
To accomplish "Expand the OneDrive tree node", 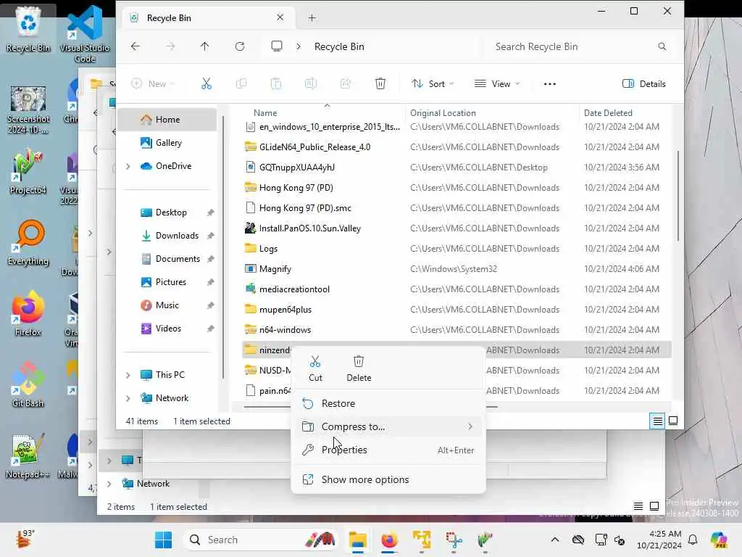I will click(x=128, y=166).
